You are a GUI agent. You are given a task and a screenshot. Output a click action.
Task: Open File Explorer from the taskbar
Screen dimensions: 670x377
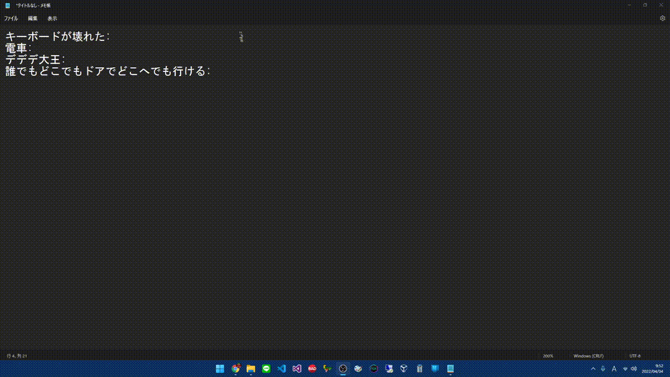[251, 368]
